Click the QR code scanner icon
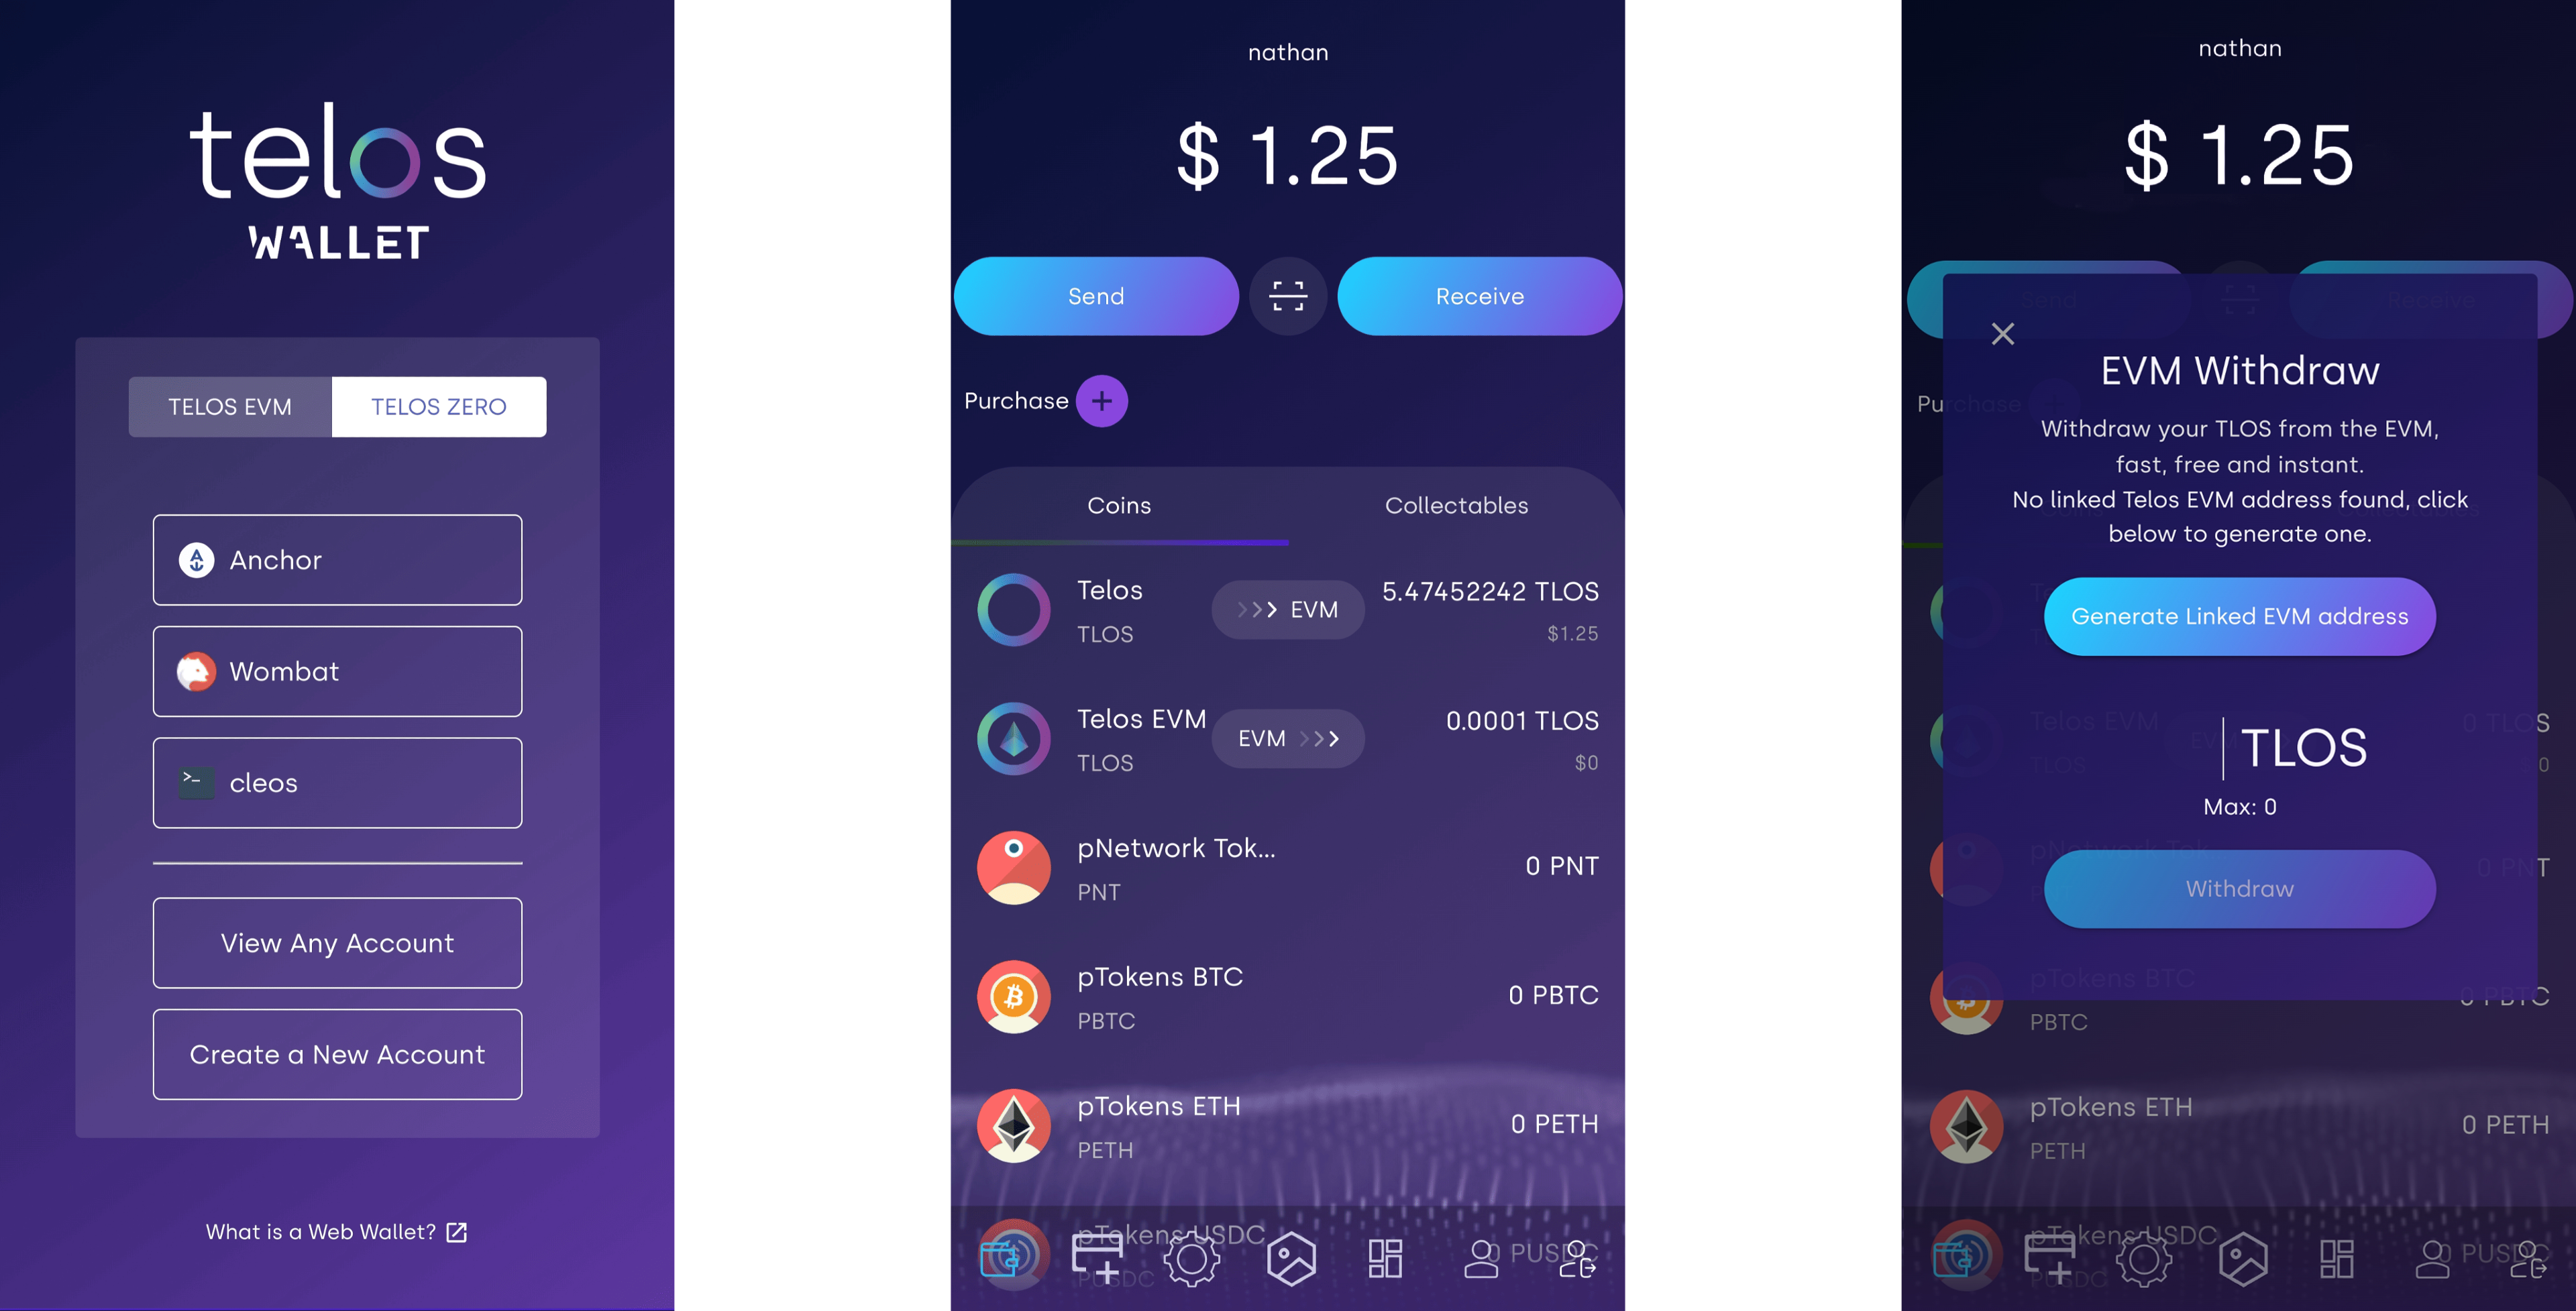Image resolution: width=2576 pixels, height=1311 pixels. click(x=1287, y=296)
